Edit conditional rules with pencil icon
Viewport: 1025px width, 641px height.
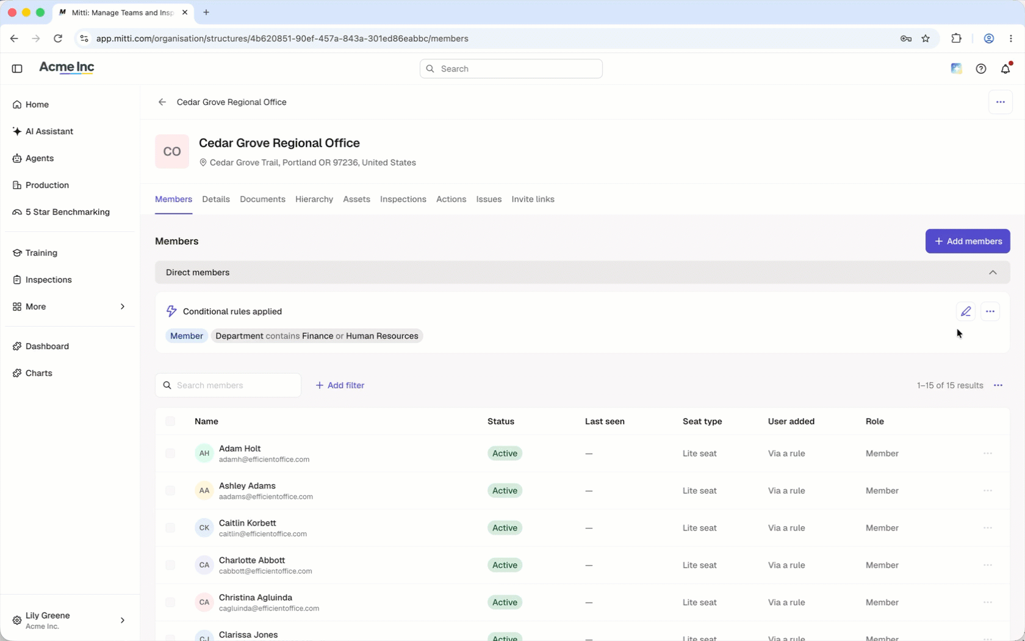(965, 311)
